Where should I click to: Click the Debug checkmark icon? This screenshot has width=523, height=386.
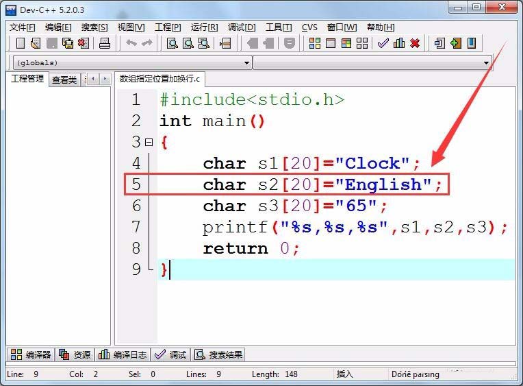383,43
